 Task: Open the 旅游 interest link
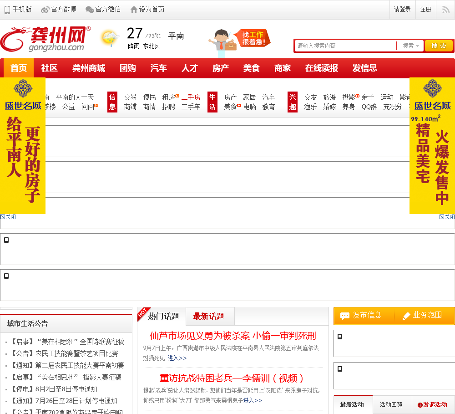click(x=329, y=97)
